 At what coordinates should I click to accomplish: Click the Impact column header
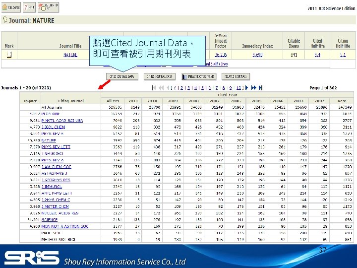pos(30,101)
